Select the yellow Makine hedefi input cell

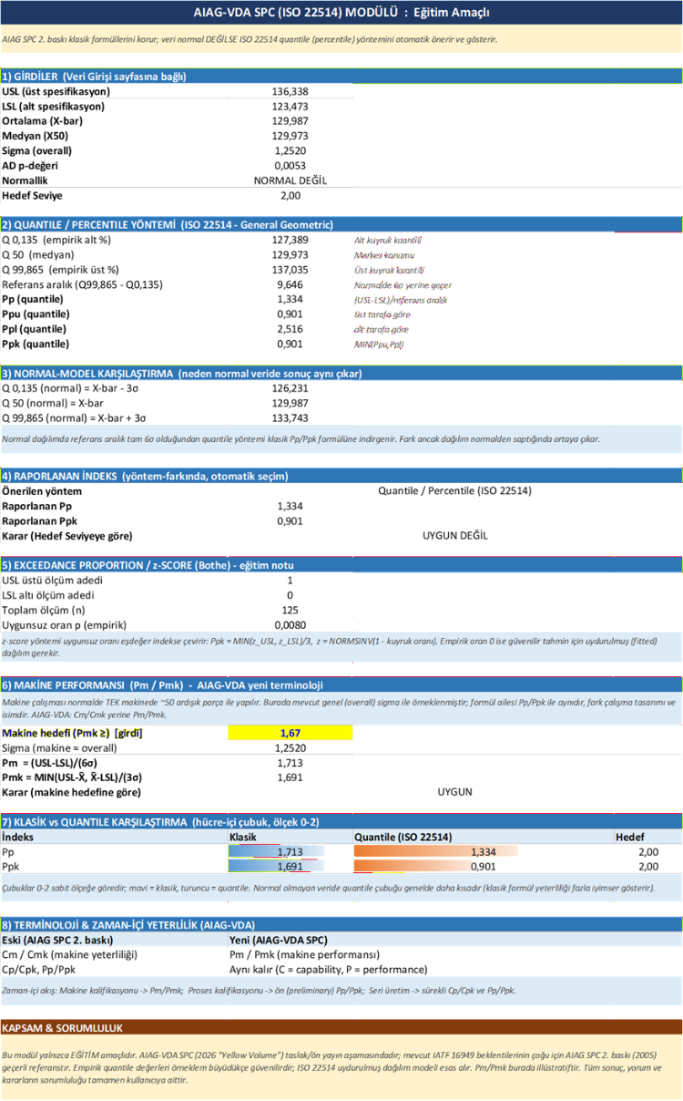[x=290, y=733]
